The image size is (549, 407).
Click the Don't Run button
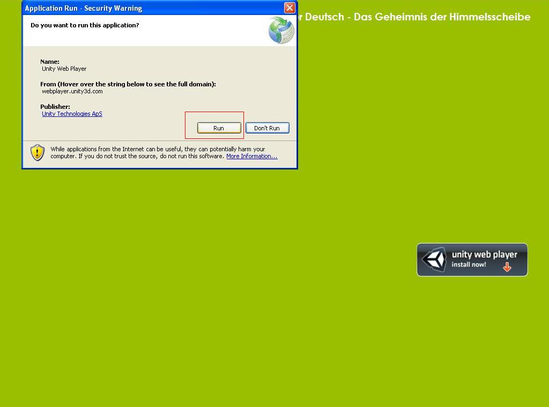pos(267,128)
